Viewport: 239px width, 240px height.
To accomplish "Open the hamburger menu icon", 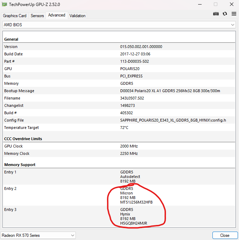I will coord(234,14).
